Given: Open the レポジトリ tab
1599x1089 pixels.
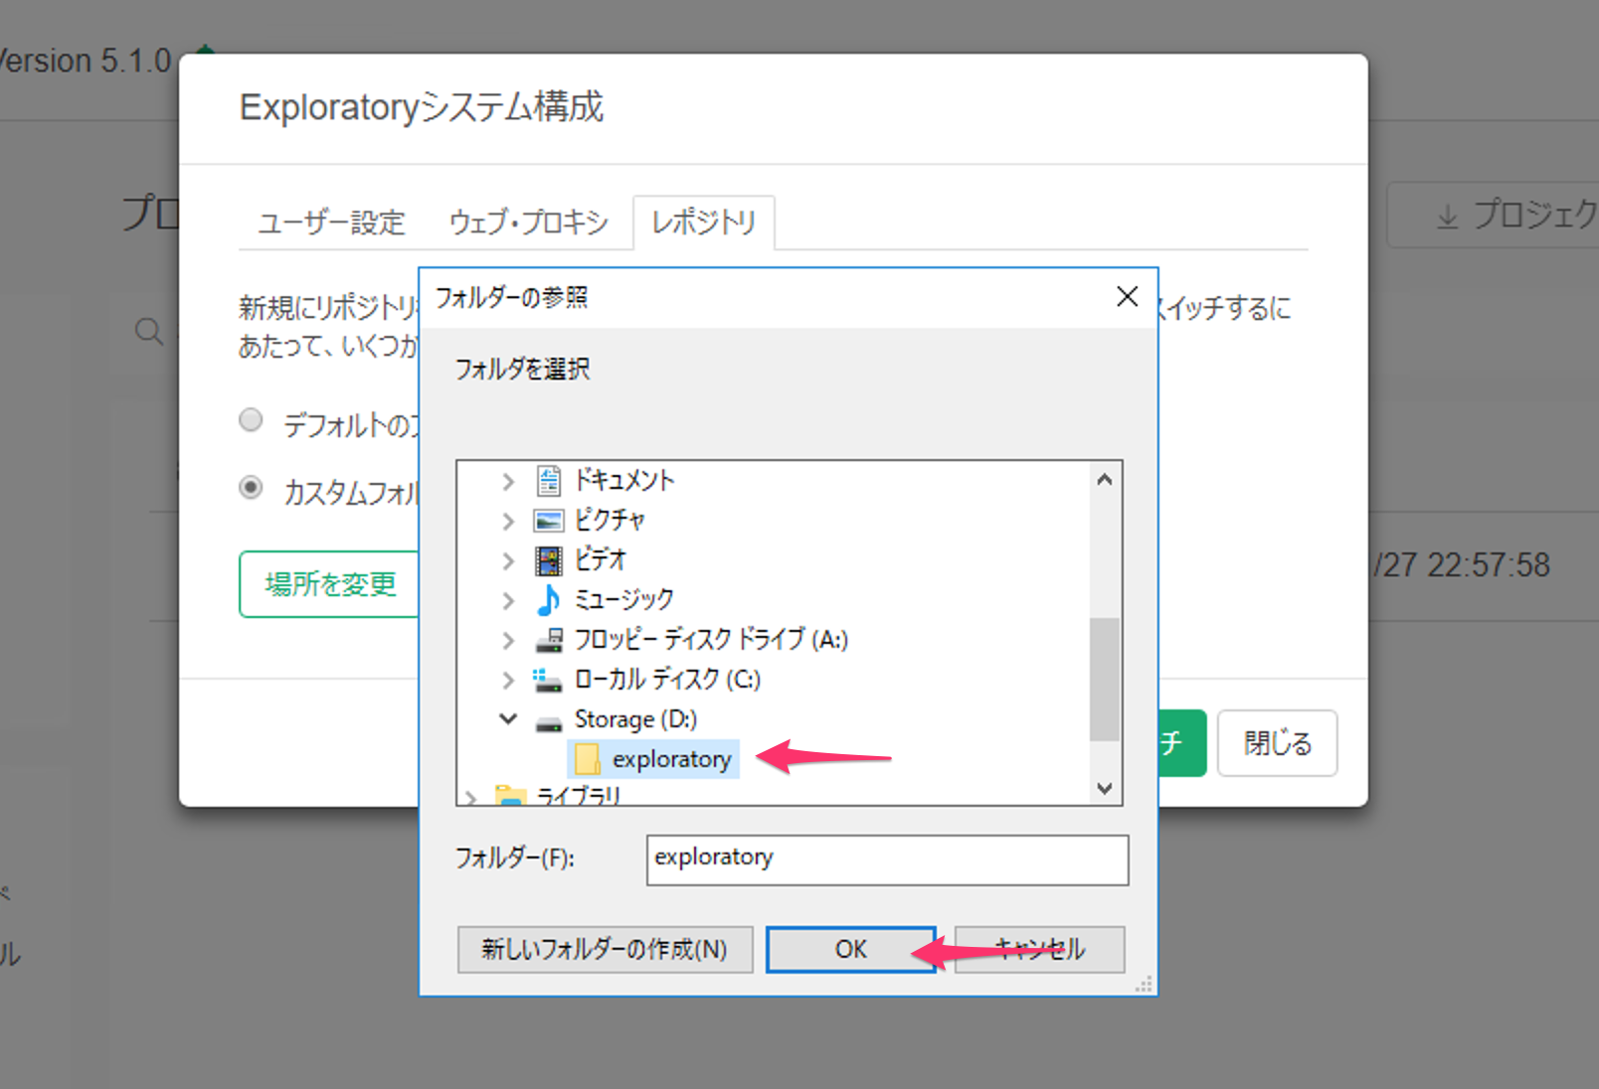Looking at the screenshot, I should tap(704, 223).
